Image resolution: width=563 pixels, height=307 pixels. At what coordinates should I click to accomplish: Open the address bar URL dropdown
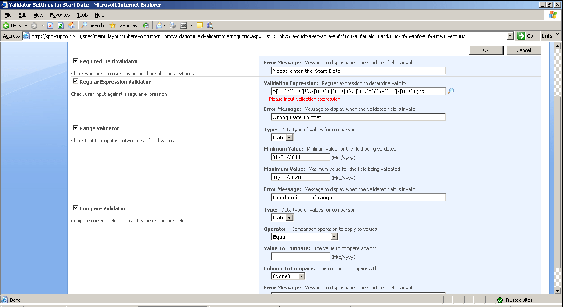click(510, 36)
